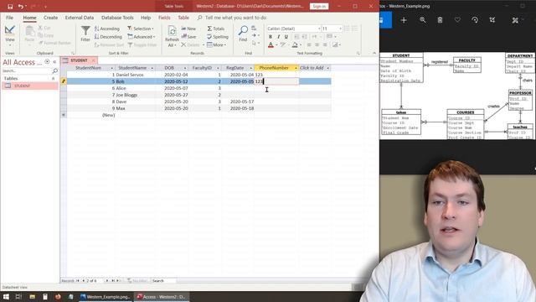Click the navigation pane Search field
Viewport: 536px width, 302px height.
(x=27, y=70)
